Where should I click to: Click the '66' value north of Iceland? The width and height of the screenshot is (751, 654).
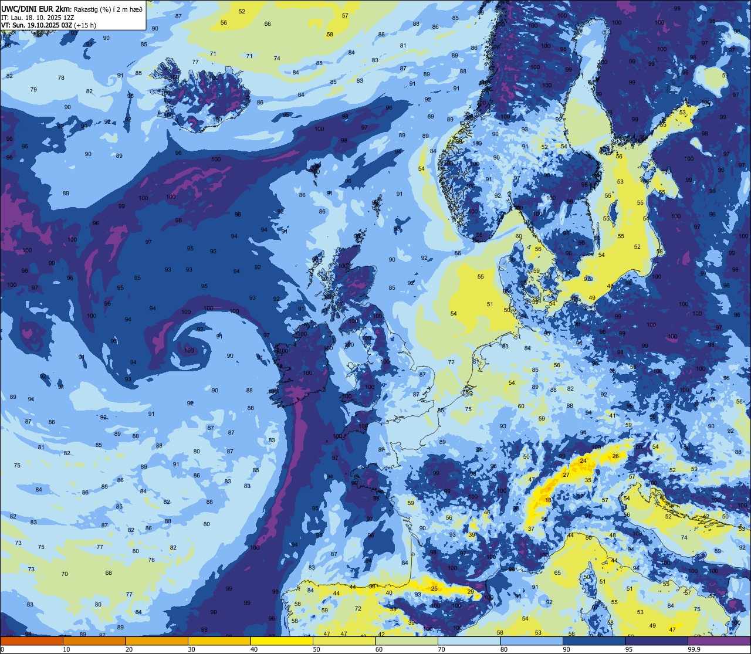[x=268, y=24]
